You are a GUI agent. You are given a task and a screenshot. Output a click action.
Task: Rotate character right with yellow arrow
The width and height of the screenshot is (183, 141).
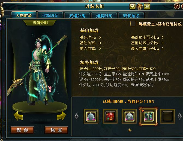coord(61,116)
